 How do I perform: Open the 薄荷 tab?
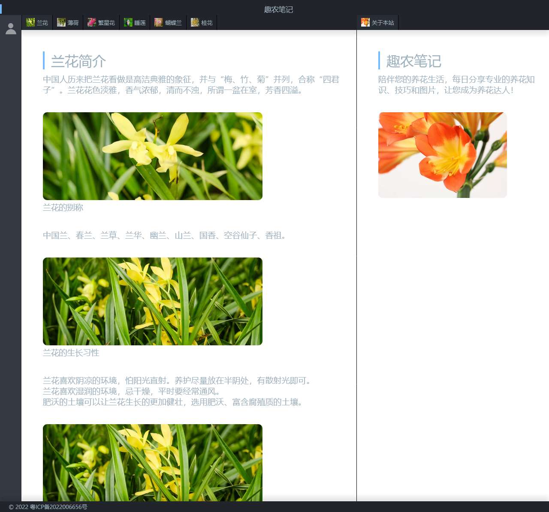[x=68, y=23]
